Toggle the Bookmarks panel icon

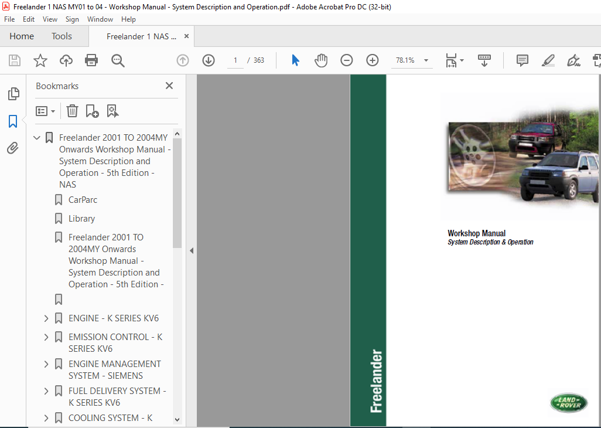pos(13,121)
